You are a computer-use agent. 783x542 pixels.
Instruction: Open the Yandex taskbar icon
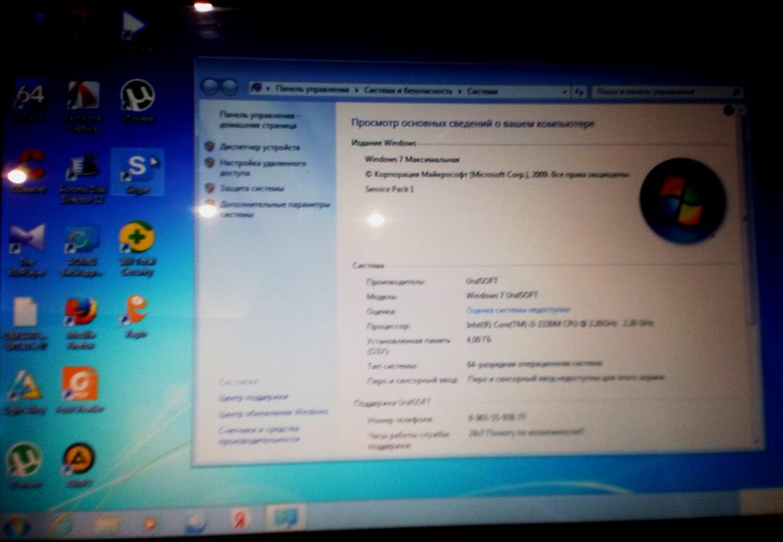241,520
